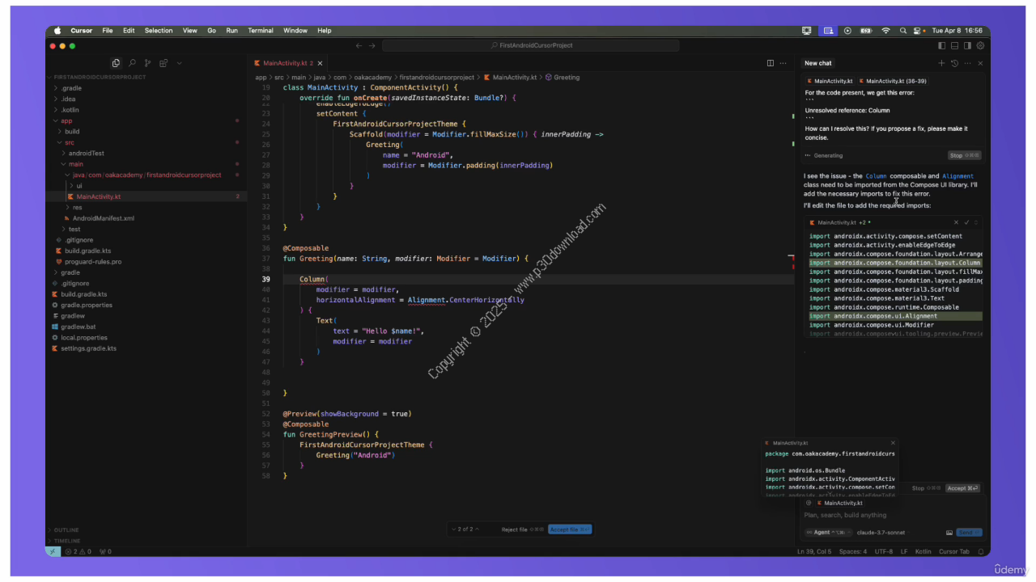Accept the diff with checkmark in code block
Viewport: 1036px width, 582px height.
pos(966,222)
